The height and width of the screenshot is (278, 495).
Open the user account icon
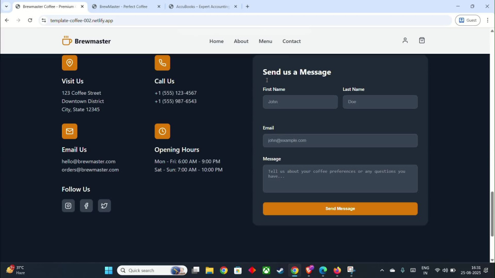click(x=405, y=40)
